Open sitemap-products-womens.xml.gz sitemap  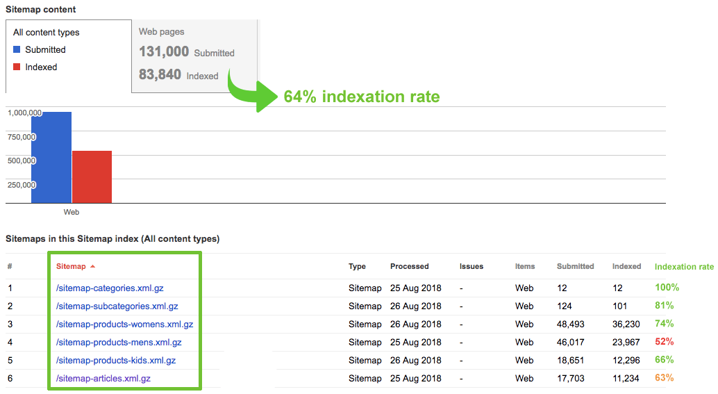coord(124,324)
